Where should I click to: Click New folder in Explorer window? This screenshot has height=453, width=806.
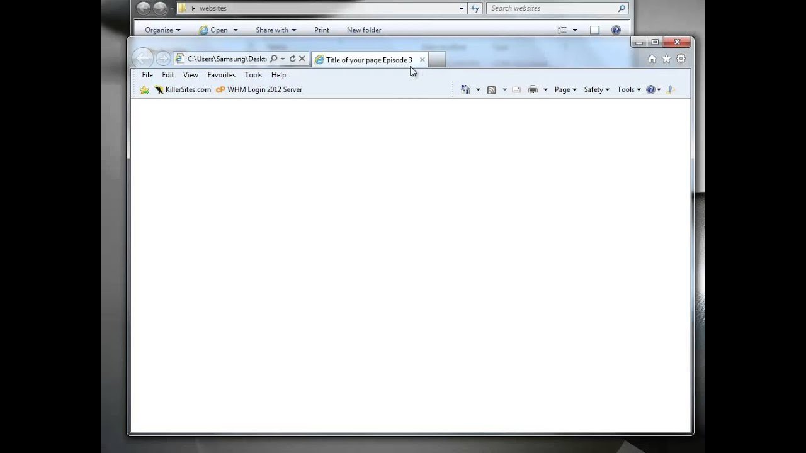(364, 30)
